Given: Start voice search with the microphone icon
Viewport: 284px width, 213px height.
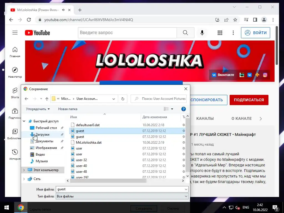Looking at the screenshot, I should [x=202, y=33].
